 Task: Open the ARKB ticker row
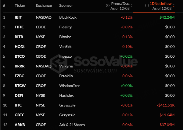(x=19, y=125)
